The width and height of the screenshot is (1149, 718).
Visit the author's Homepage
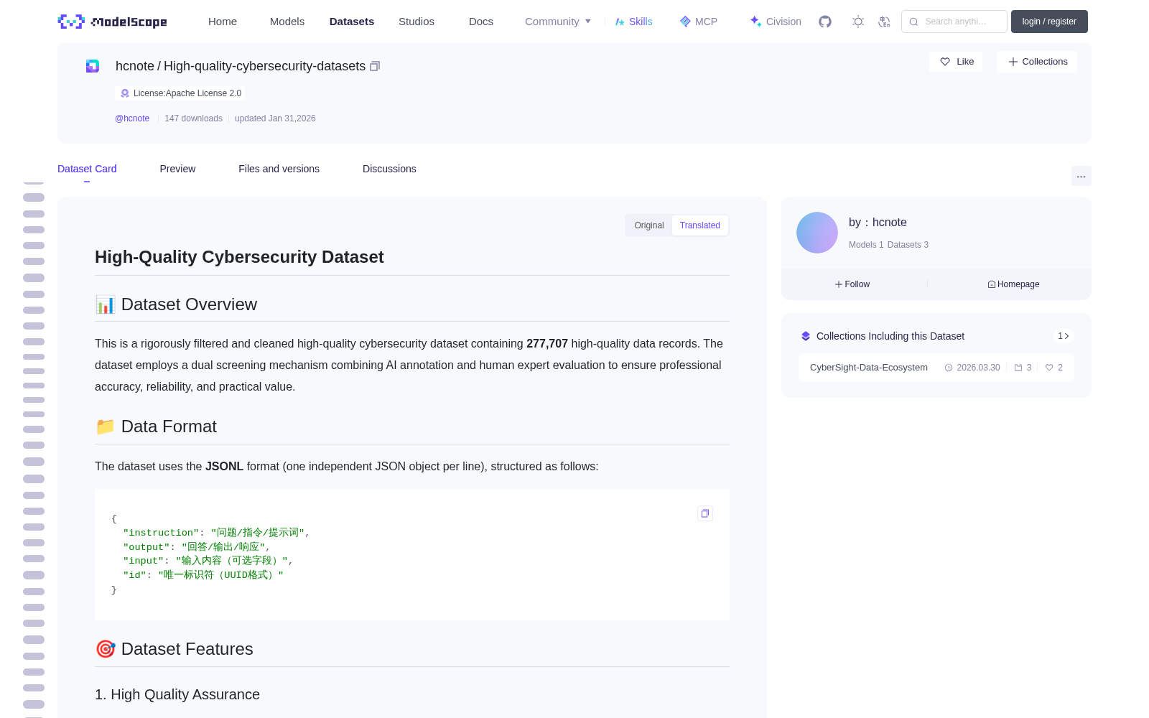click(1013, 284)
